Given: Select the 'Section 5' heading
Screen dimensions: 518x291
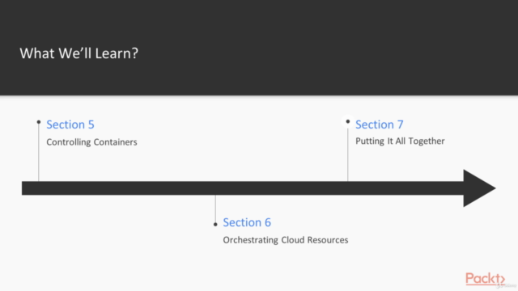Looking at the screenshot, I should 70,124.
